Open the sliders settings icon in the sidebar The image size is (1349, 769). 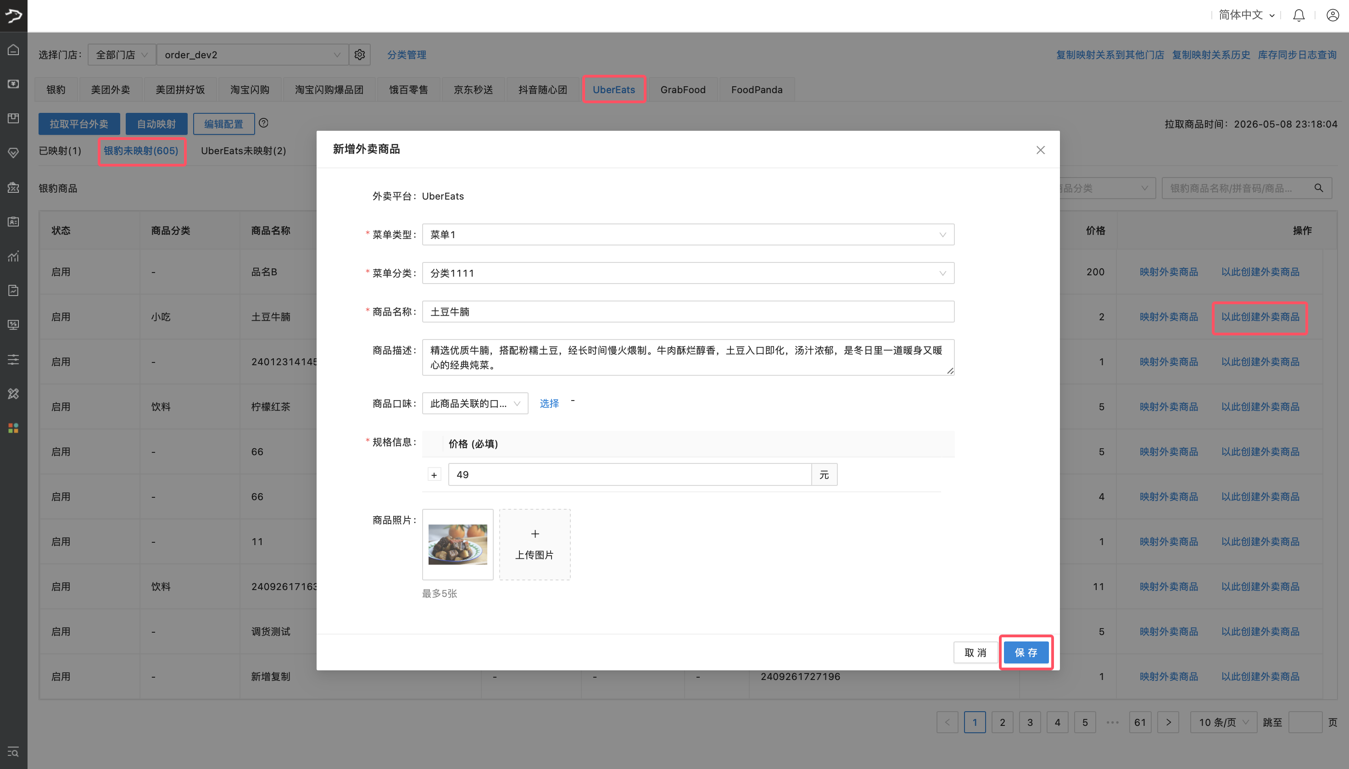coord(14,360)
